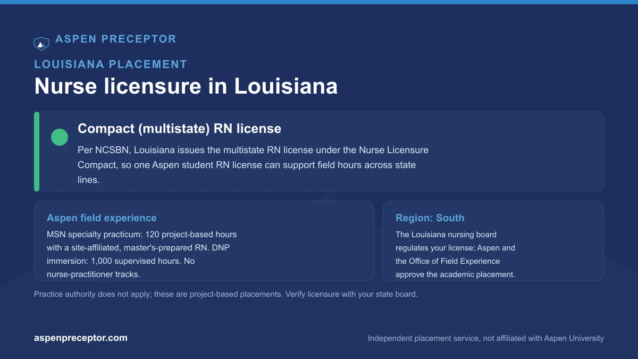Click the Aspen Preceptor shield logo icon

tap(41, 44)
